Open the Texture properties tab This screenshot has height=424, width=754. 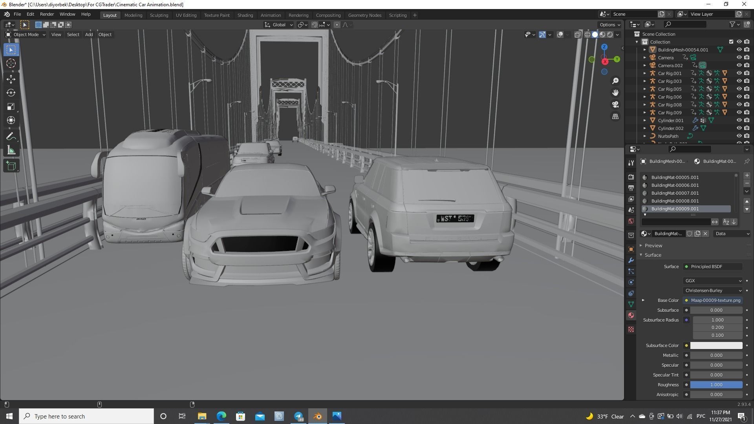[x=631, y=329]
